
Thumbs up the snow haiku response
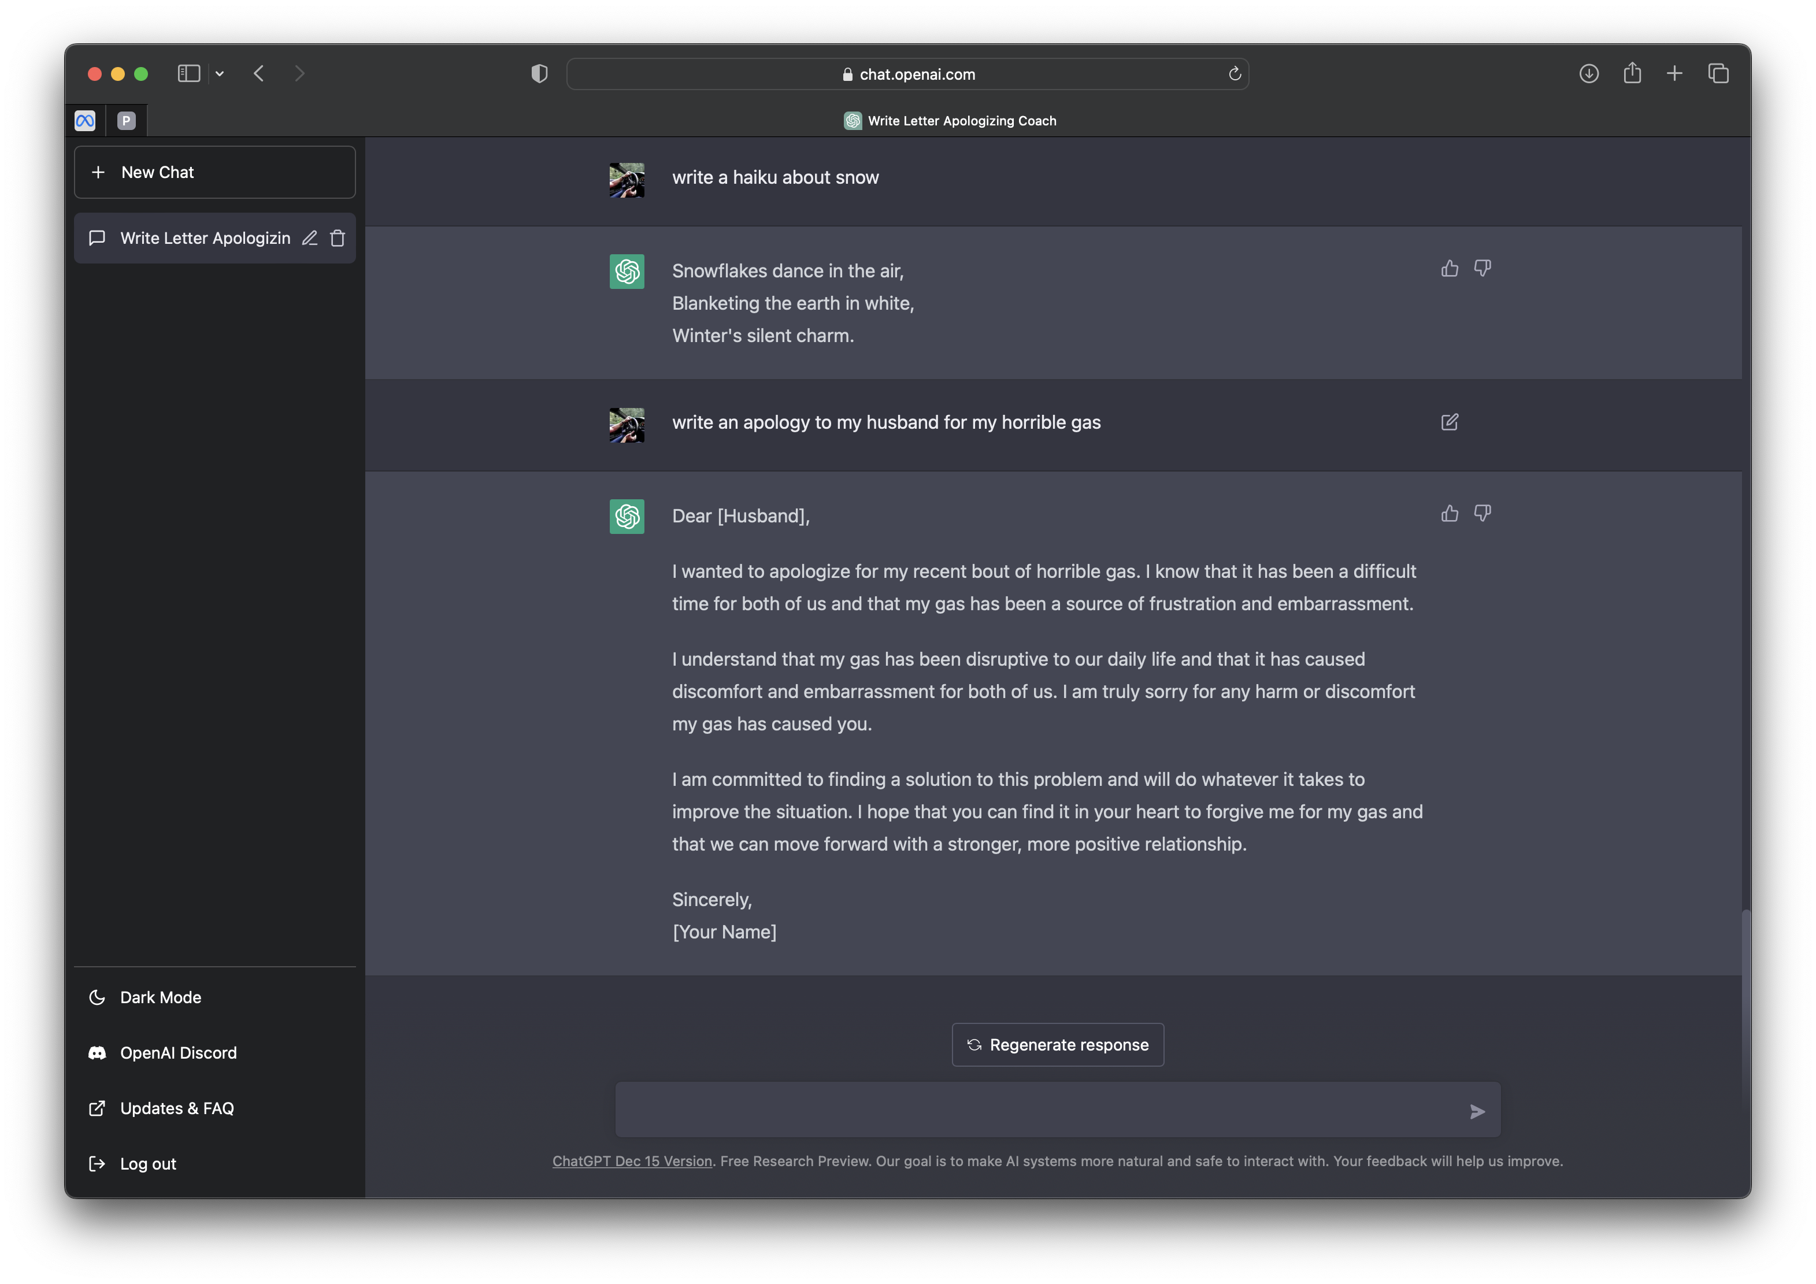pyautogui.click(x=1449, y=269)
